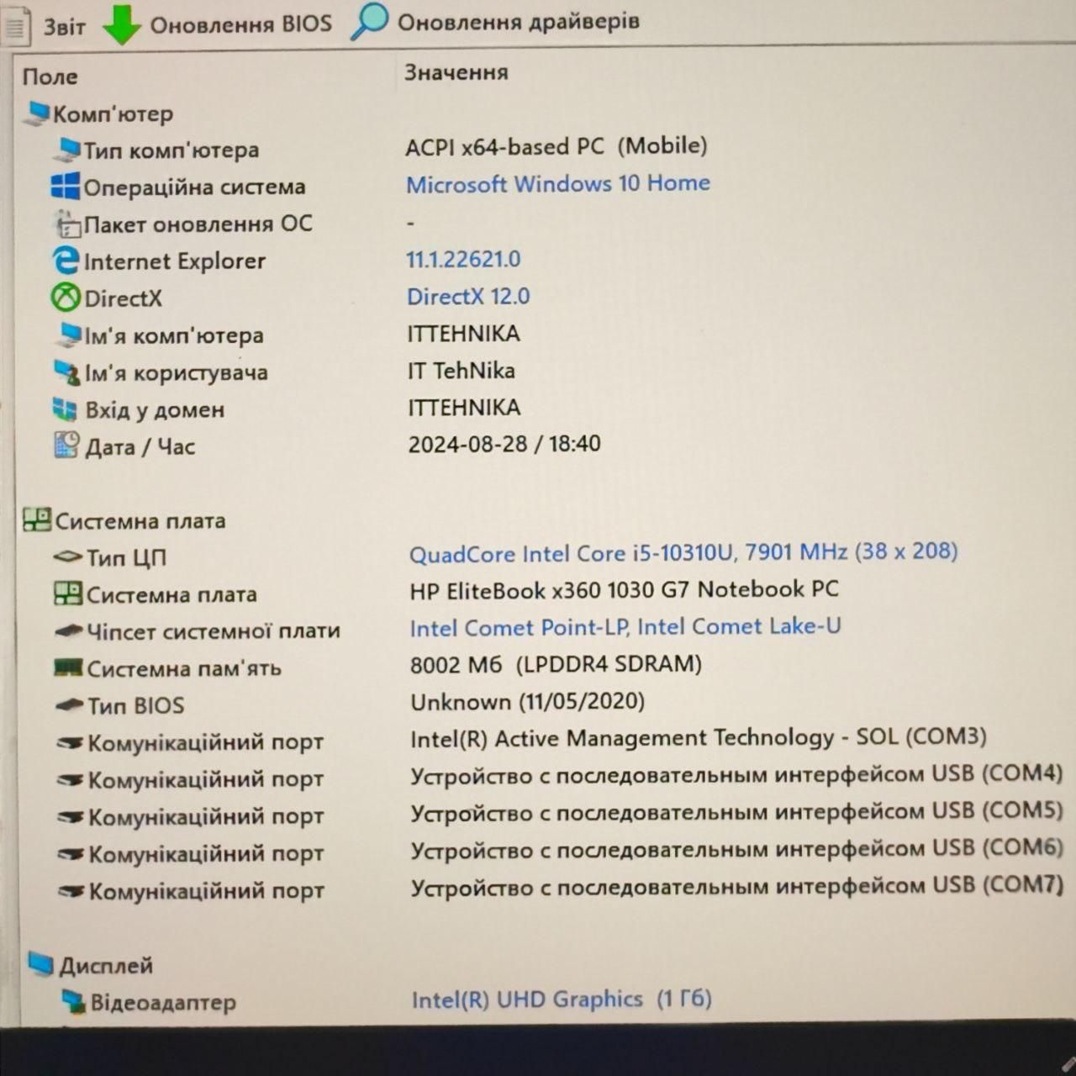
Task: Click the Пакет оновлення ОС icon
Action: 67,224
